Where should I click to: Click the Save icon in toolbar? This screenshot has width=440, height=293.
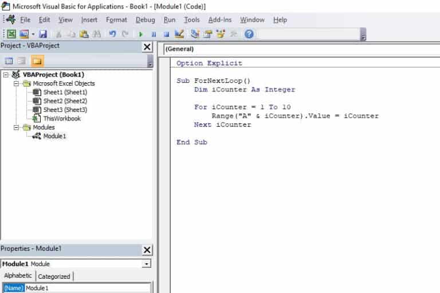[43, 34]
